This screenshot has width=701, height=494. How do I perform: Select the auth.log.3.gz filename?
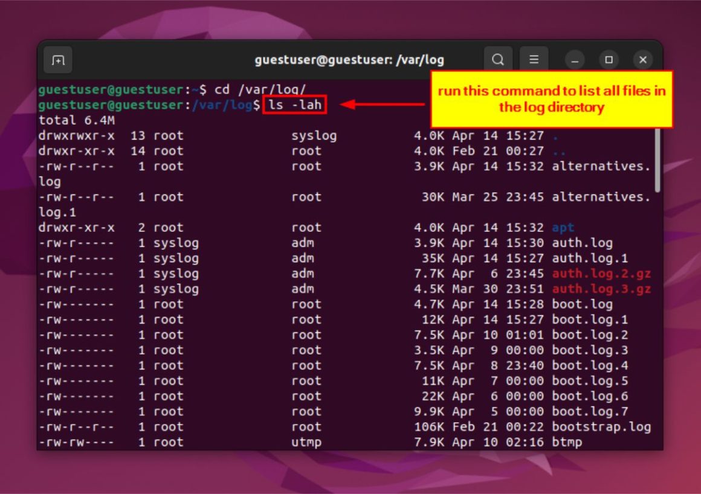pyautogui.click(x=602, y=289)
